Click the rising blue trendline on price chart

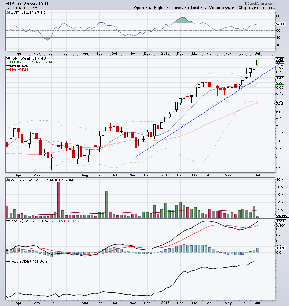pyautogui.click(x=209, y=110)
